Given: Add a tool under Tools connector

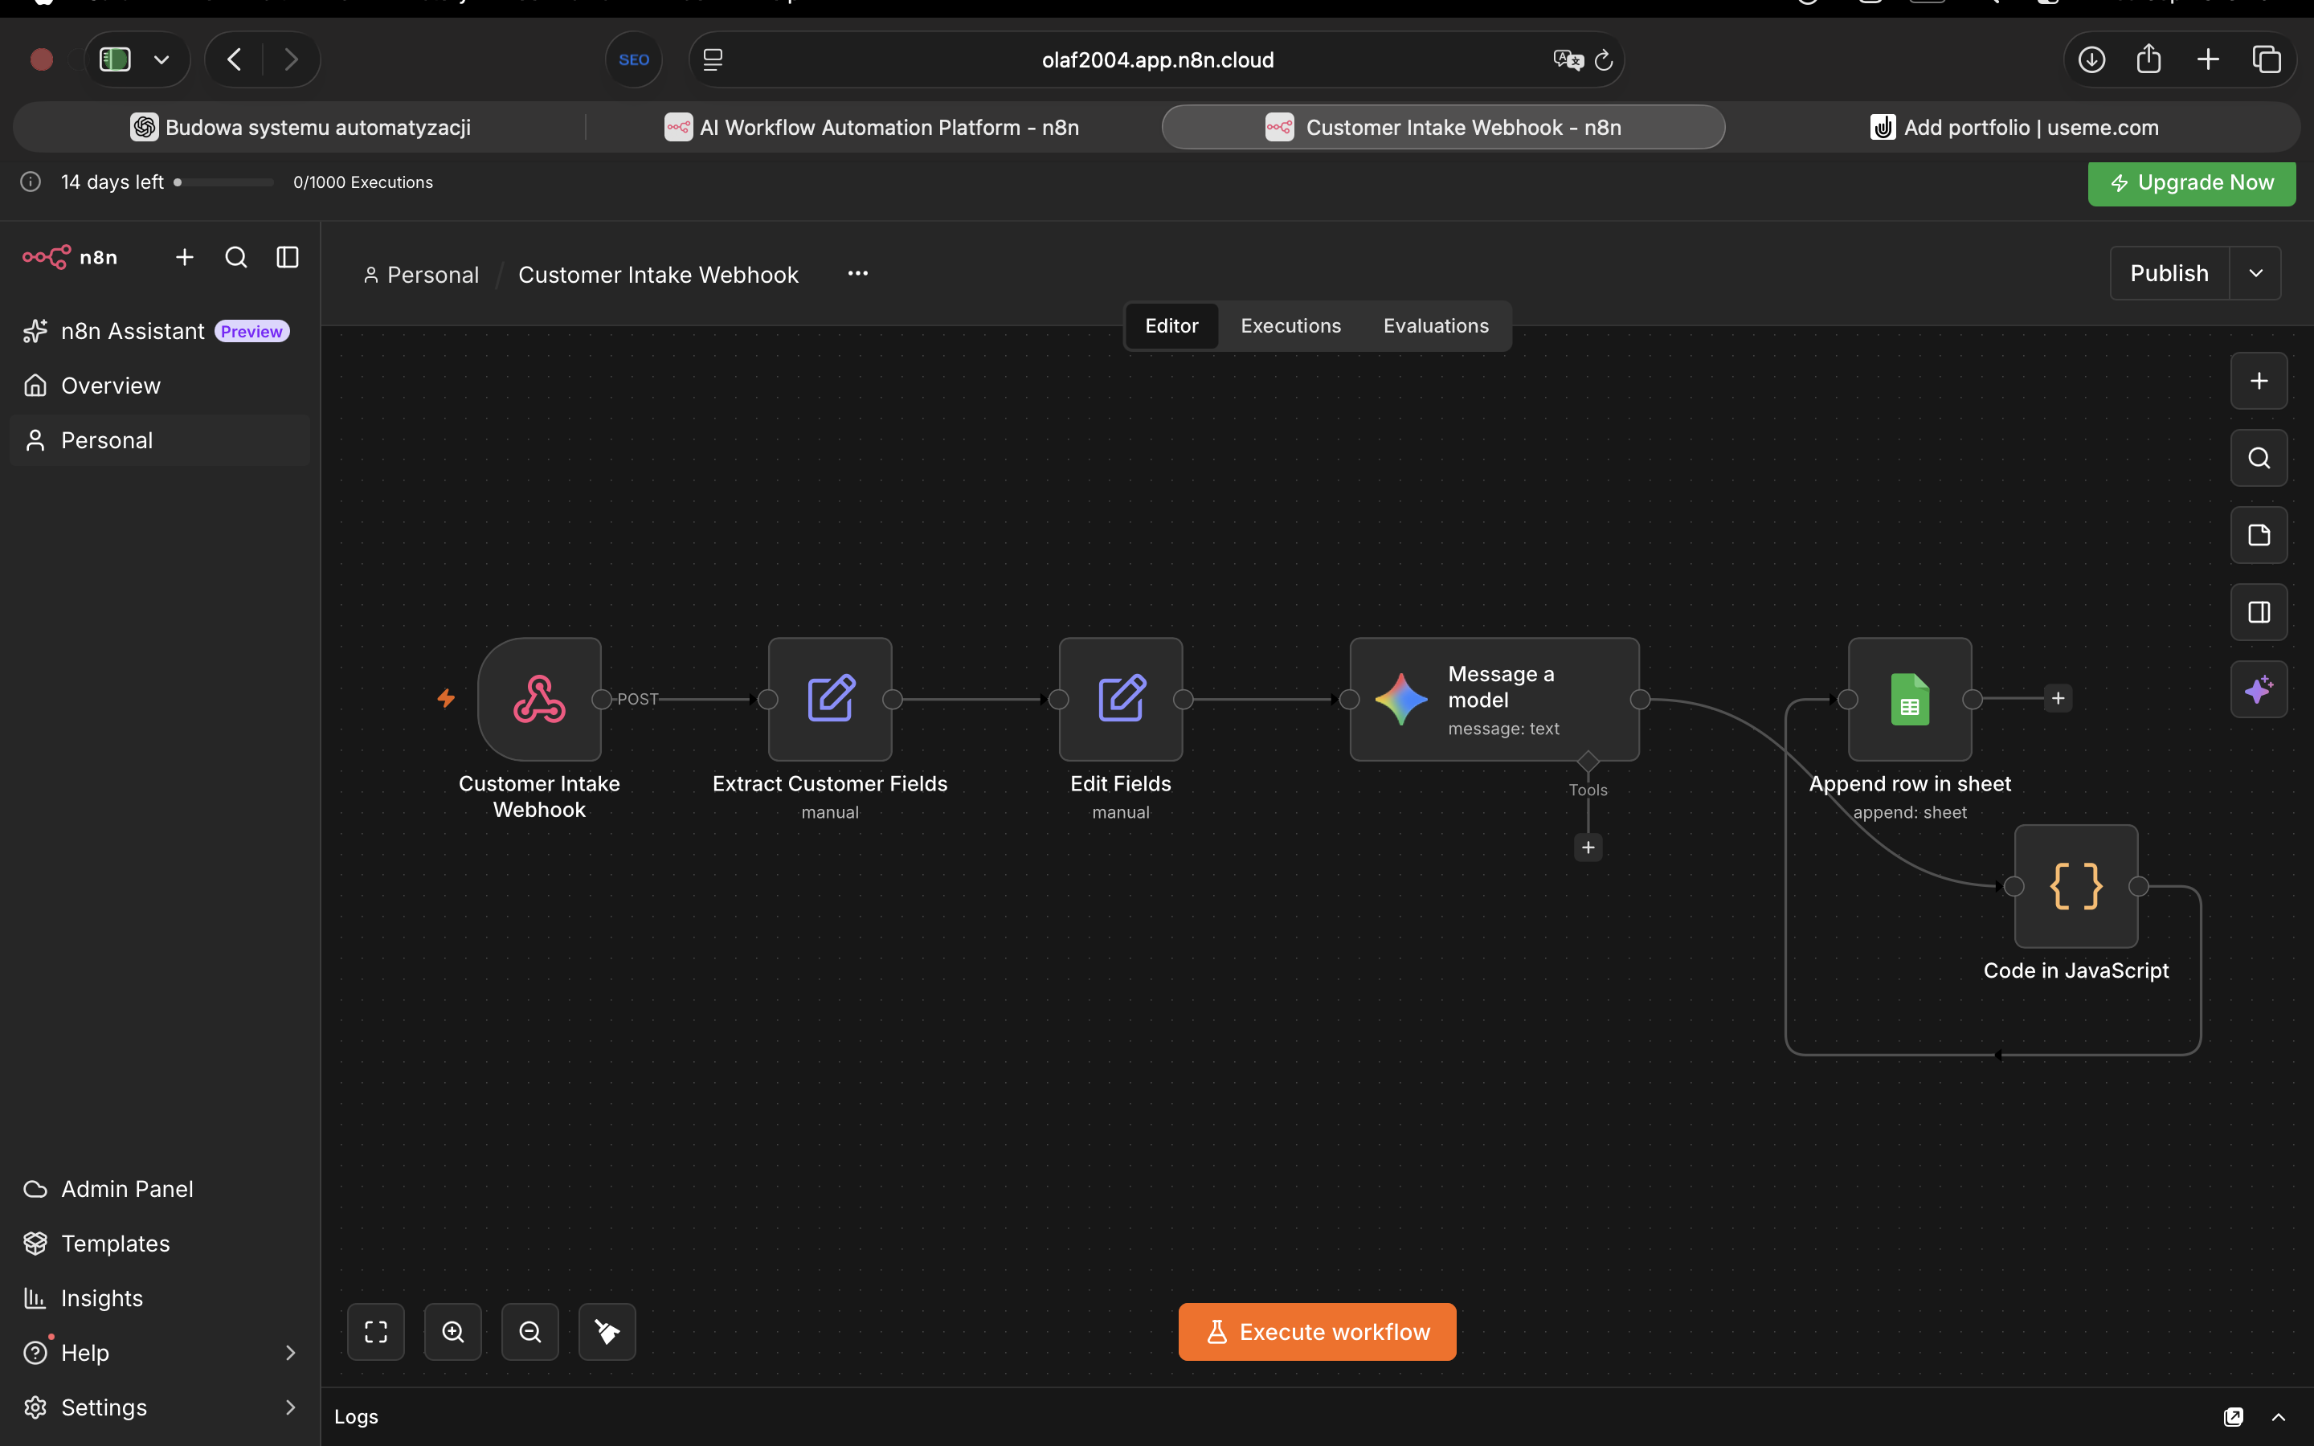Looking at the screenshot, I should pyautogui.click(x=1588, y=848).
